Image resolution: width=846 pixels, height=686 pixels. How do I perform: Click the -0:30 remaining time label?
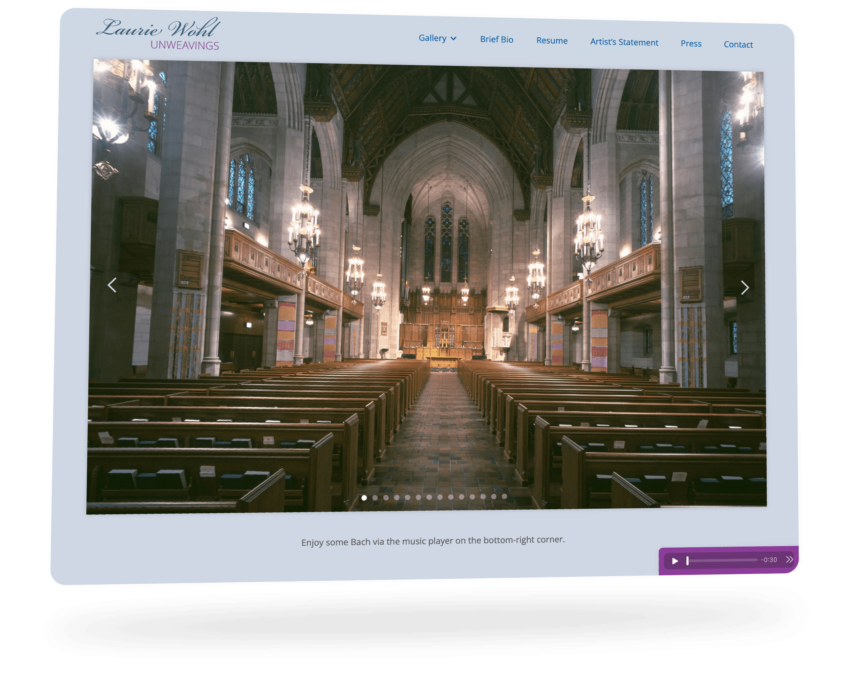click(769, 560)
